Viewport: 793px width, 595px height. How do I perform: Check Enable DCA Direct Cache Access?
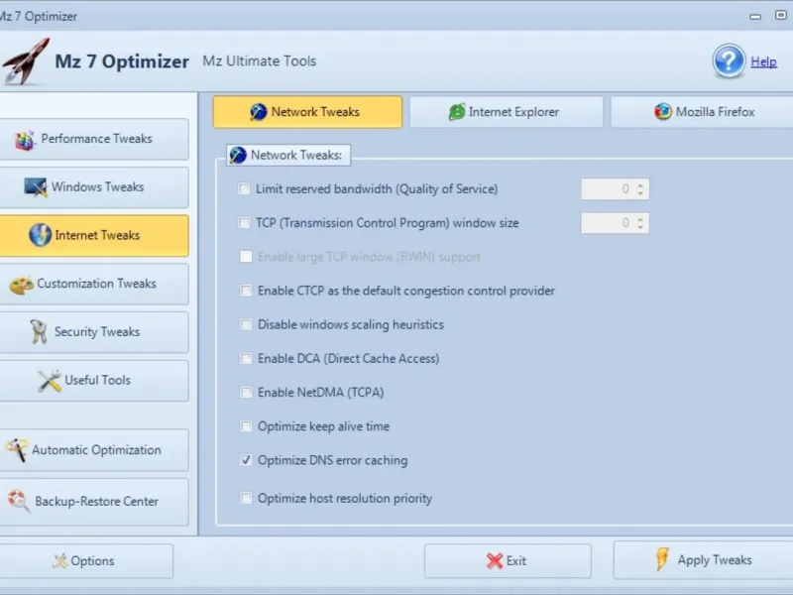[x=246, y=358]
